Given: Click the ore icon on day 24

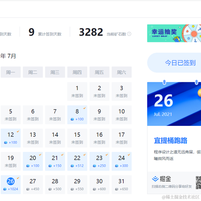Looking at the screenshot, I should pos(117,166).
